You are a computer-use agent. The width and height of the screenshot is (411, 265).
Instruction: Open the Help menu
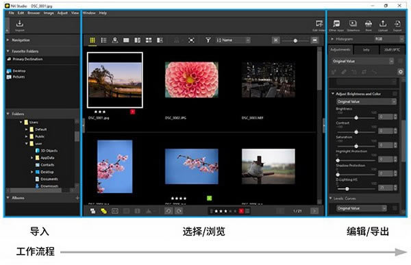[103, 13]
